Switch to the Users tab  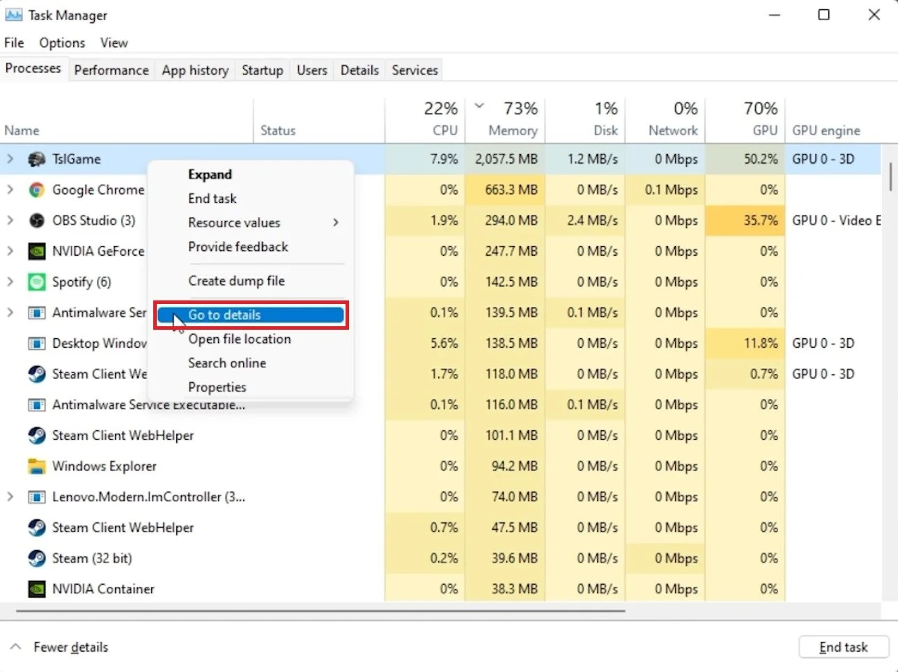[311, 70]
